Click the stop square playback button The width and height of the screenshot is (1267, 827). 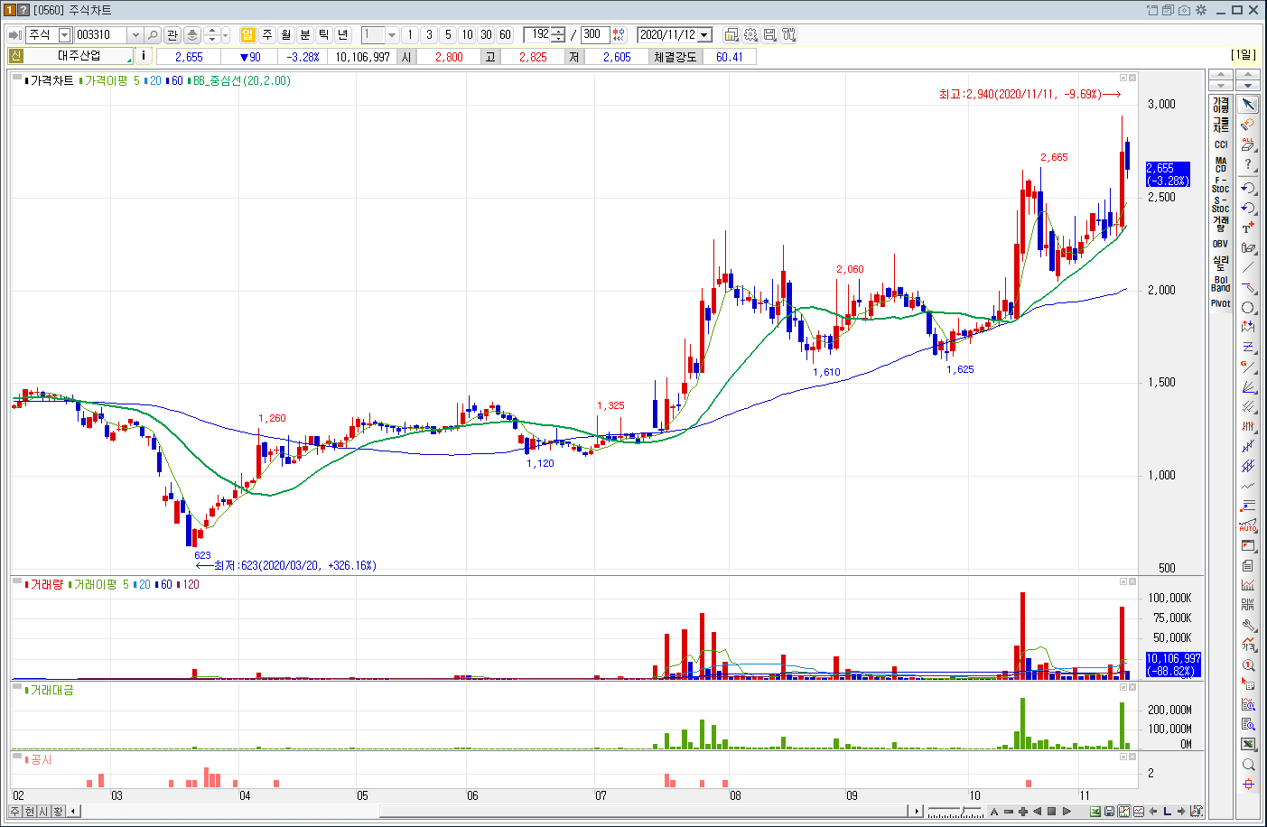pyautogui.click(x=1052, y=811)
